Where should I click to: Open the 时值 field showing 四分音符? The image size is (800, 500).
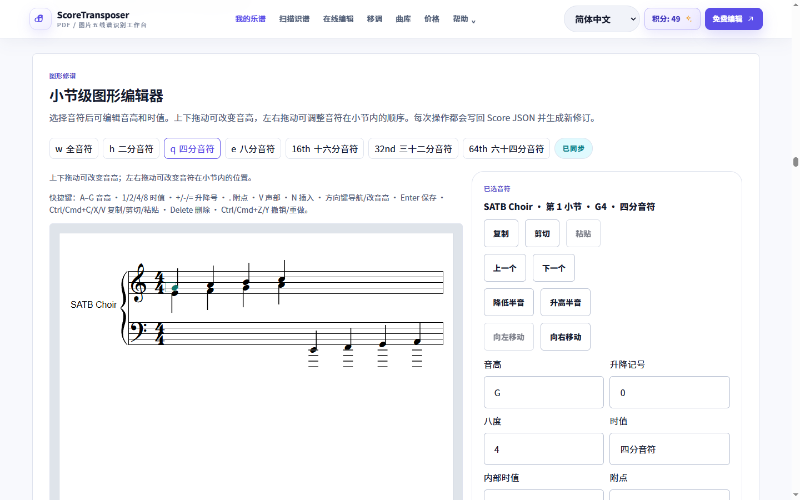(x=669, y=449)
